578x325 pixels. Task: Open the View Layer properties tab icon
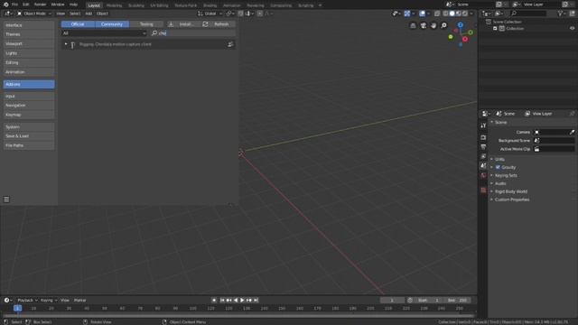click(483, 156)
